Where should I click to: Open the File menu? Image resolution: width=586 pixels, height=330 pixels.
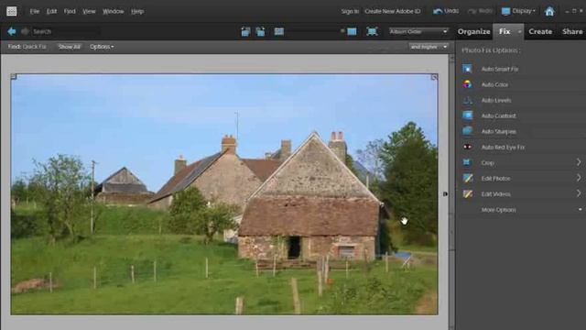point(35,11)
